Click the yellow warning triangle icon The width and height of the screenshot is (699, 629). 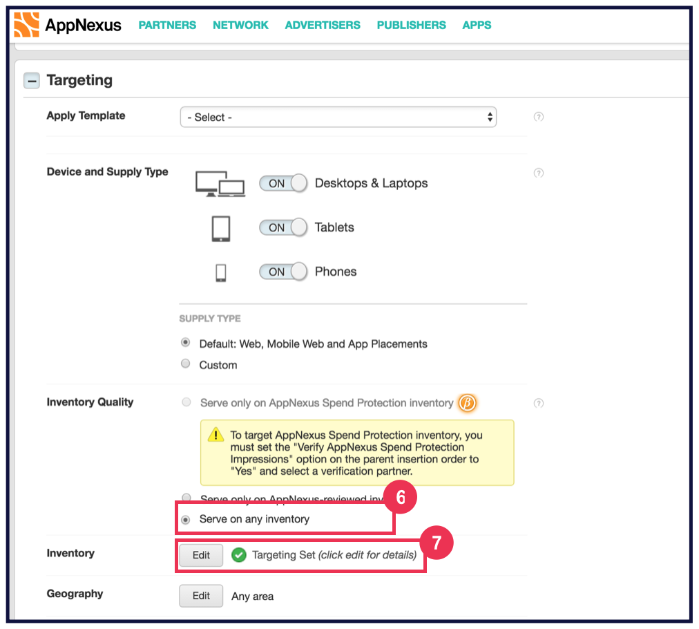click(x=216, y=435)
